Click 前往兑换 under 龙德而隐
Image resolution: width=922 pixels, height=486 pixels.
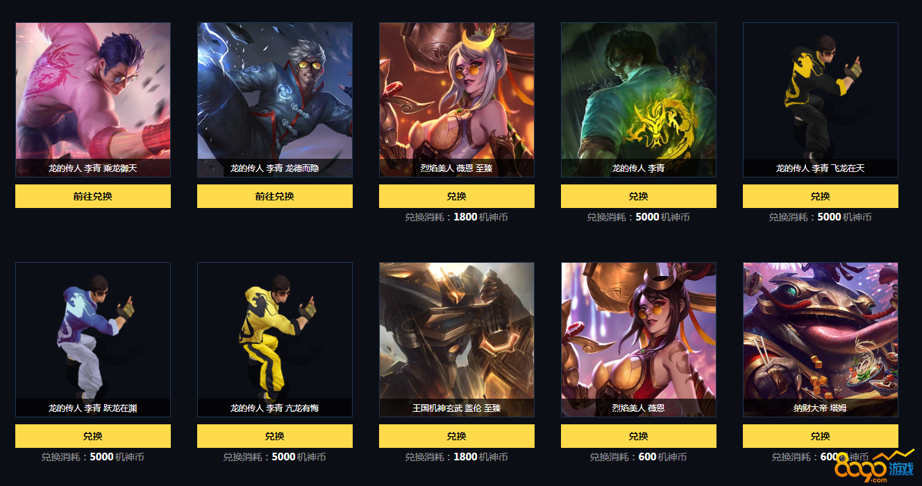pyautogui.click(x=275, y=196)
